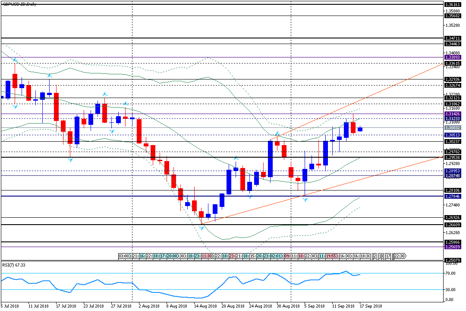Click the down fractal arrow at the 14 Aug low
The height and width of the screenshot is (311, 466).
pos(202,228)
